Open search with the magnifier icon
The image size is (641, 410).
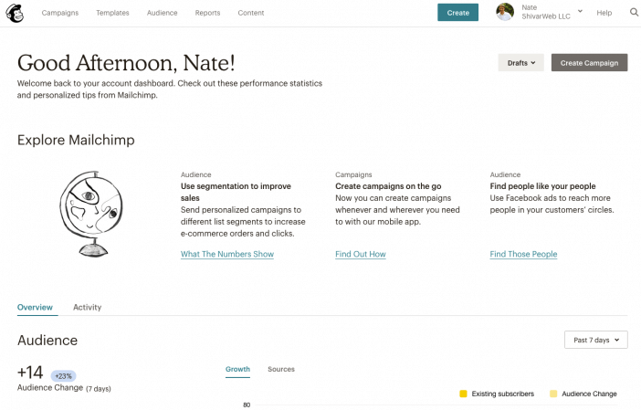[634, 12]
